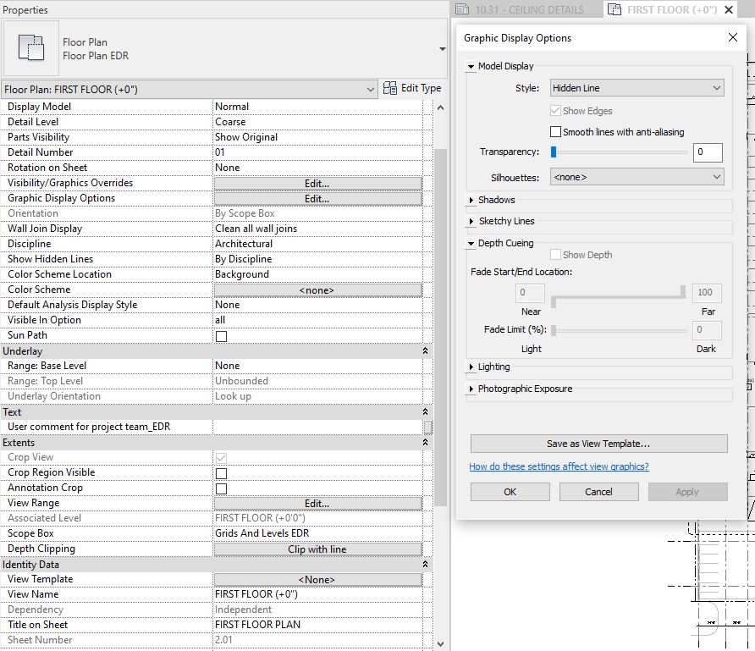Enable the Crop Region Visible checkbox
This screenshot has height=651, width=755.
pos(221,473)
